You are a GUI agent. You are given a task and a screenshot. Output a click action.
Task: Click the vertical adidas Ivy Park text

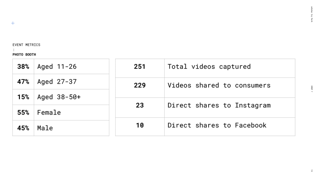coord(312,14)
